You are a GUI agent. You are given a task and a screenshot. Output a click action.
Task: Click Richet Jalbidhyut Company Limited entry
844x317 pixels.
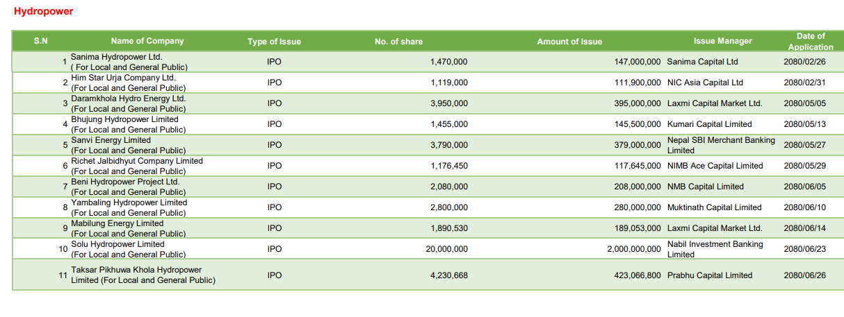tap(137, 161)
